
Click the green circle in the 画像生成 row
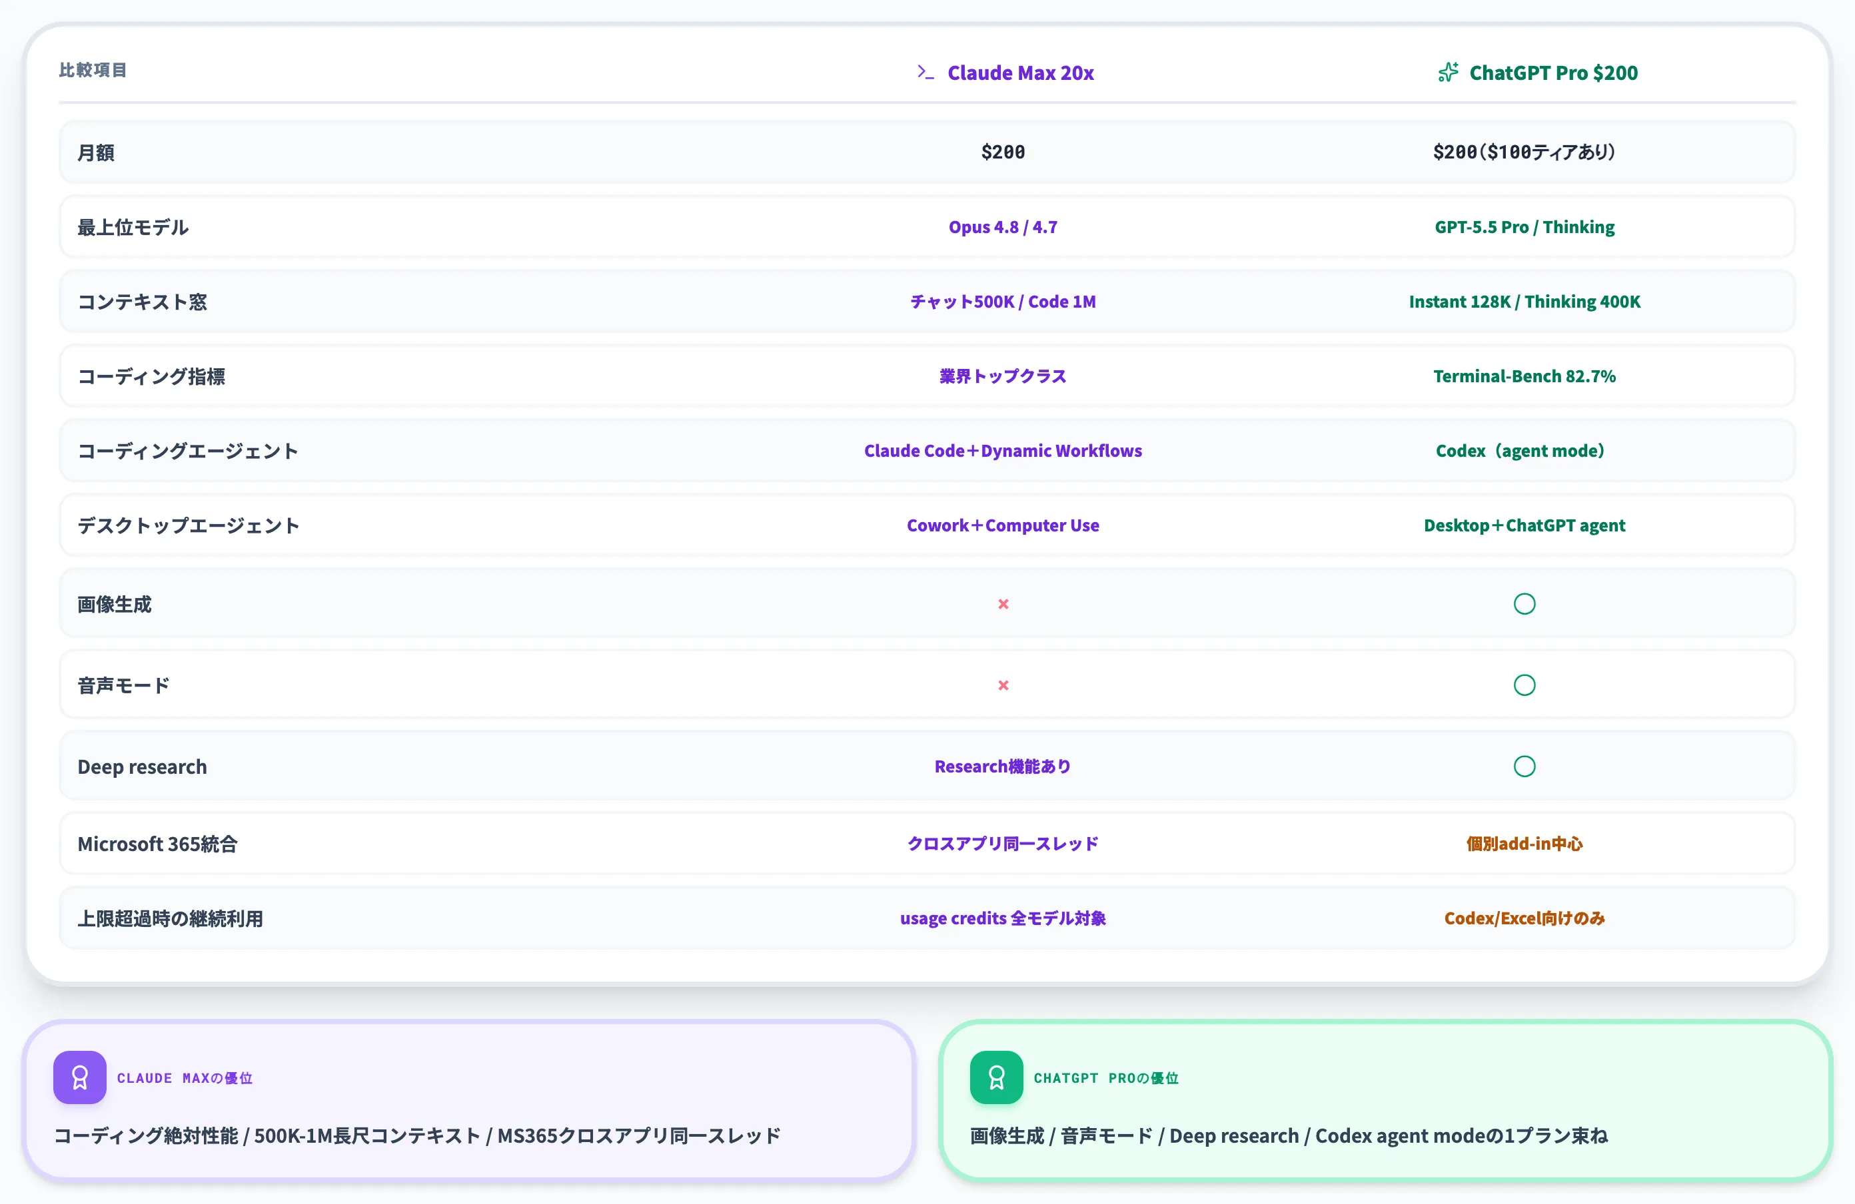[1525, 603]
